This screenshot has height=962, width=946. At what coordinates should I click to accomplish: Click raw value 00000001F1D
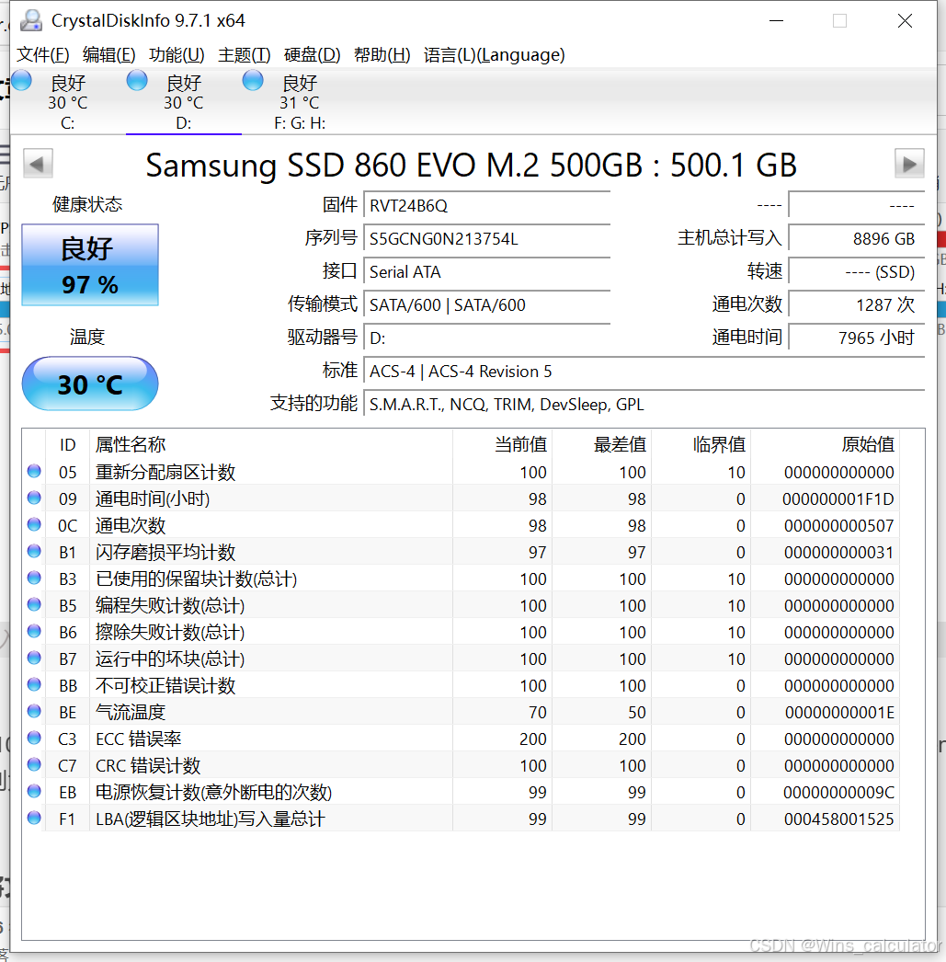pos(838,498)
